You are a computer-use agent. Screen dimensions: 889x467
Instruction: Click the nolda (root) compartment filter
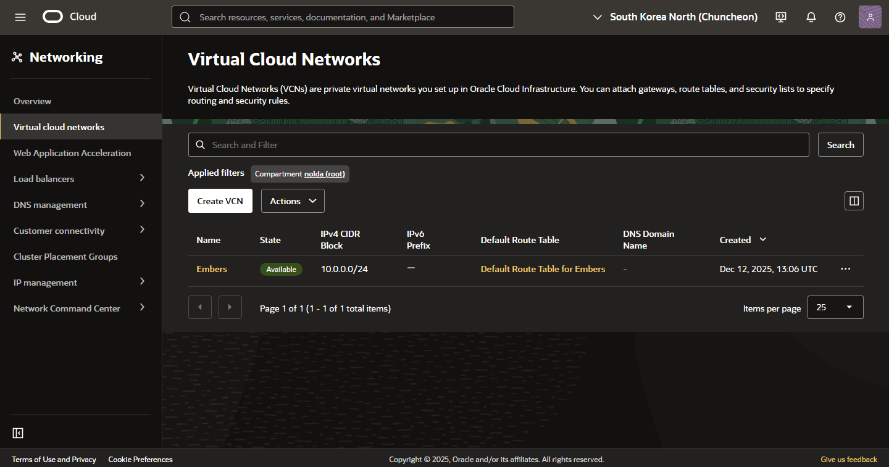coord(324,174)
